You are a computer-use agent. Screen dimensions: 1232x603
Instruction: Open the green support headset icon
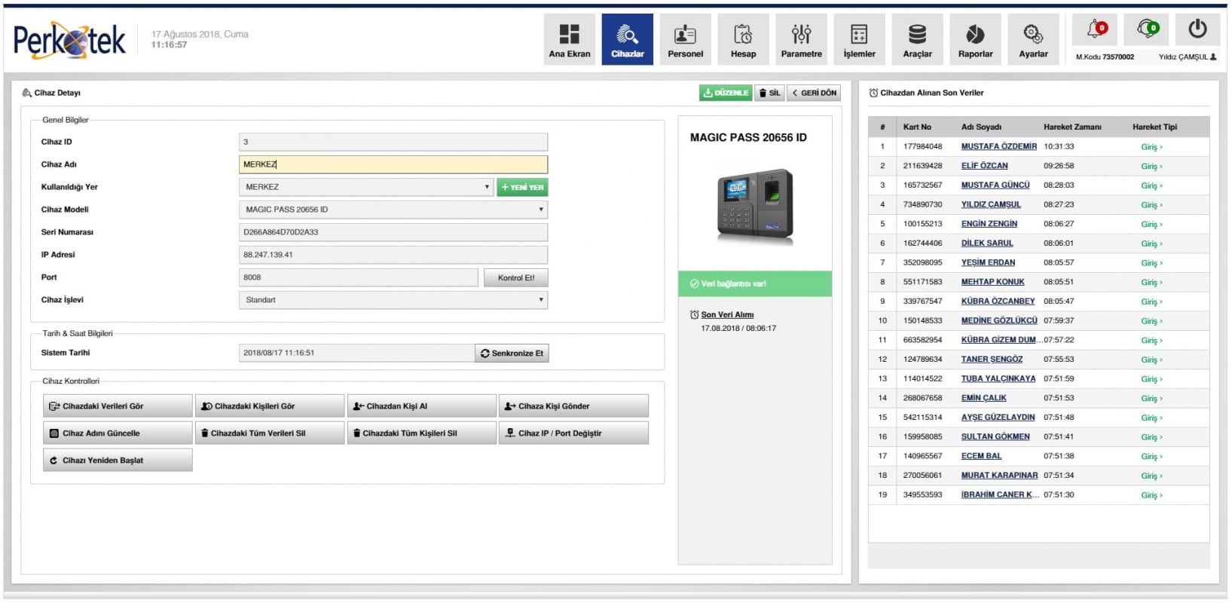(1148, 29)
